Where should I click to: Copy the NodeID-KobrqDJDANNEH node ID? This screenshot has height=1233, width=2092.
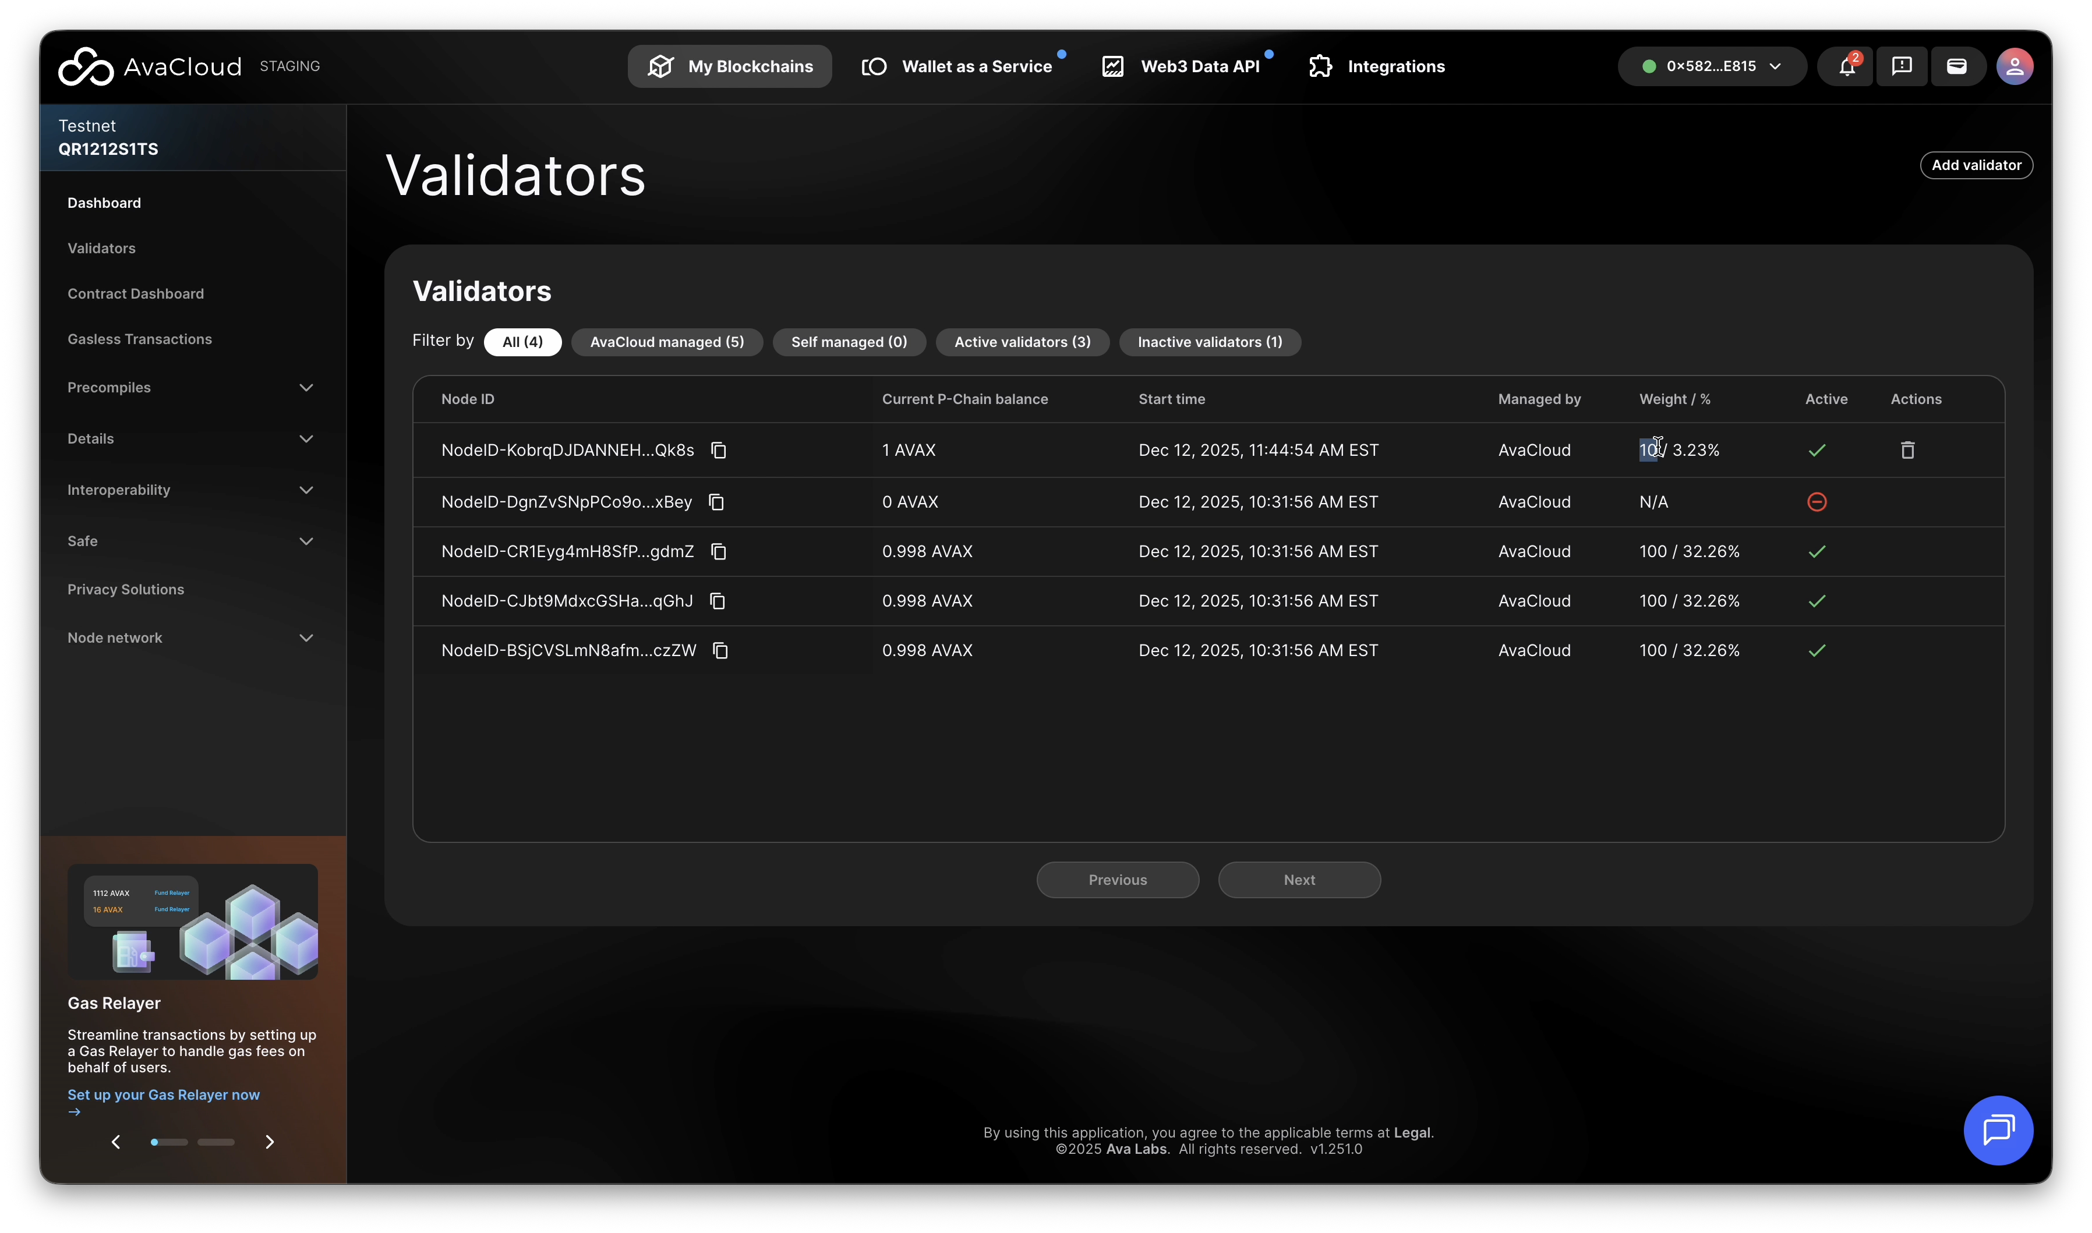(x=719, y=451)
